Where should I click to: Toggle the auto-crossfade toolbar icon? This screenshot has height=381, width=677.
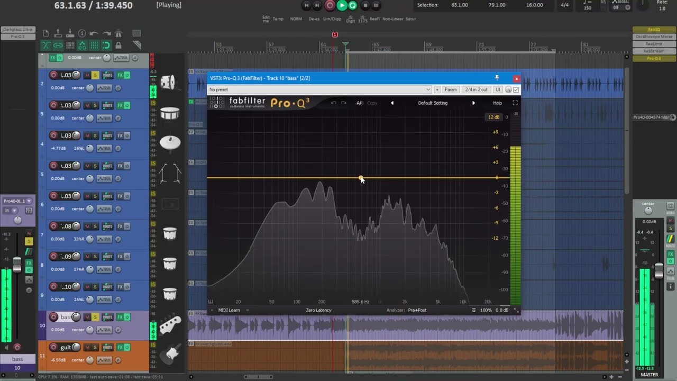tap(46, 46)
